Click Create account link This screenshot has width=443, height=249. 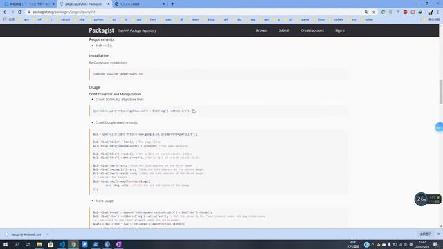[x=312, y=30]
